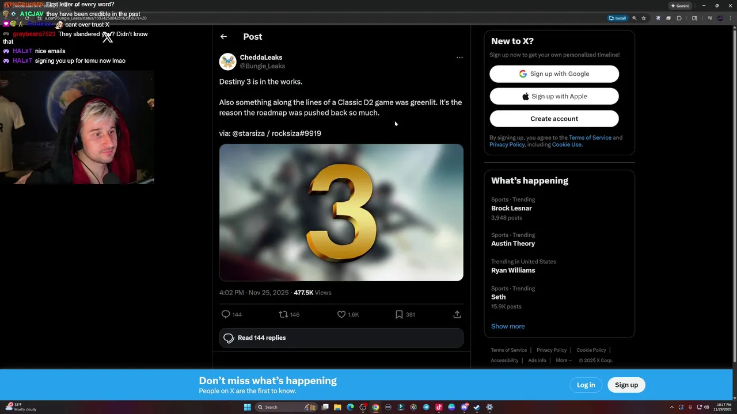Screen dimensions: 737x414
Task: Open the Privacy Policy link in signup text
Action: tap(507, 144)
